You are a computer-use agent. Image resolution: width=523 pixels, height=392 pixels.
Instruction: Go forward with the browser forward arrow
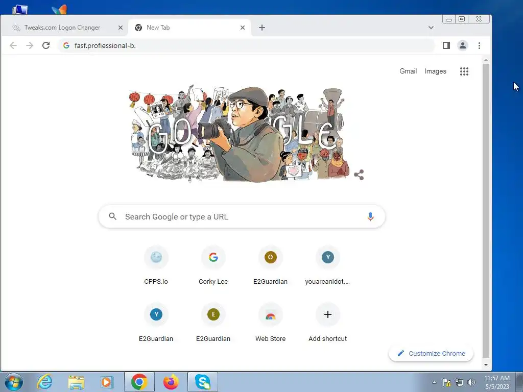coord(30,45)
